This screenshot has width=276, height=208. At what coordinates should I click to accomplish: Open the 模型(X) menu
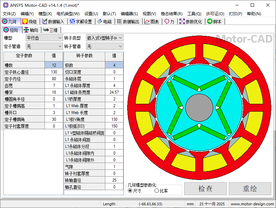pyautogui.click(x=45, y=14)
